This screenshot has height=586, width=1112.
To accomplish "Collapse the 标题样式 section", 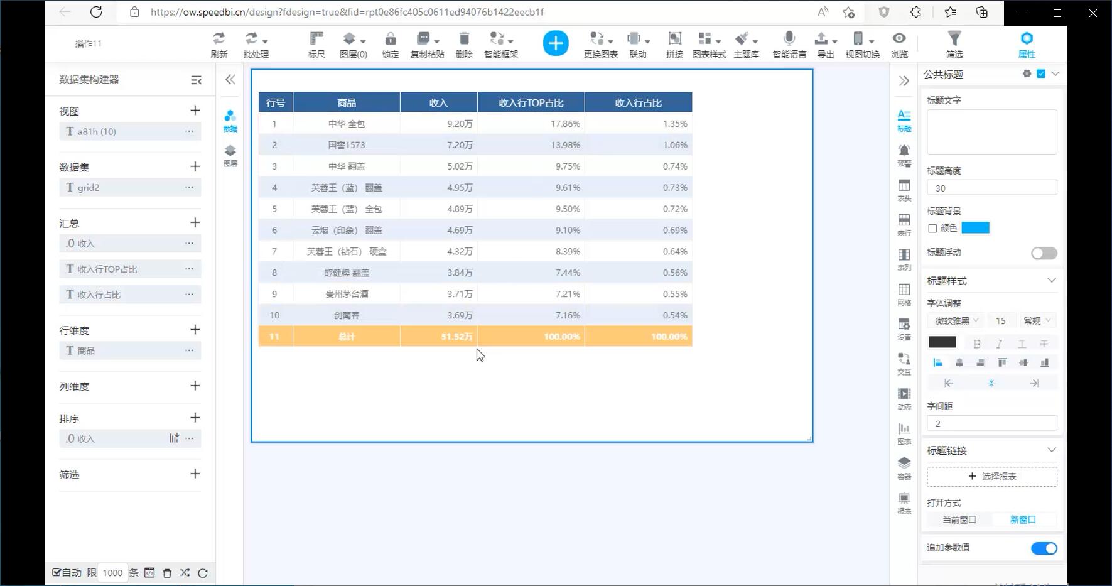I will (x=1052, y=281).
